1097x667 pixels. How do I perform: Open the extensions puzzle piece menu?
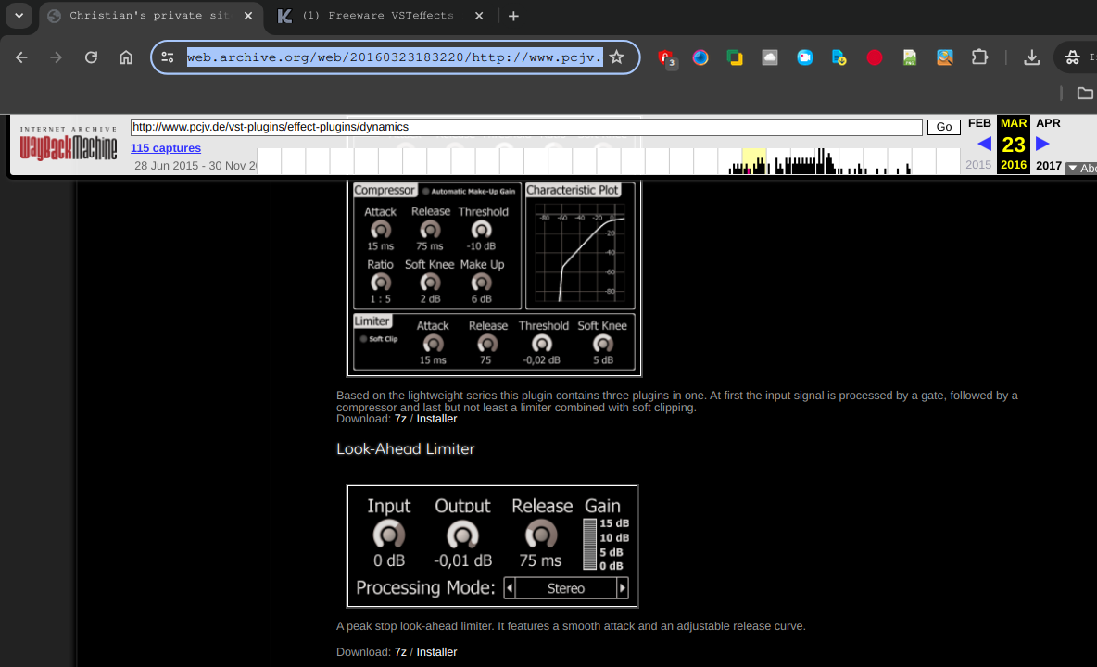click(979, 57)
